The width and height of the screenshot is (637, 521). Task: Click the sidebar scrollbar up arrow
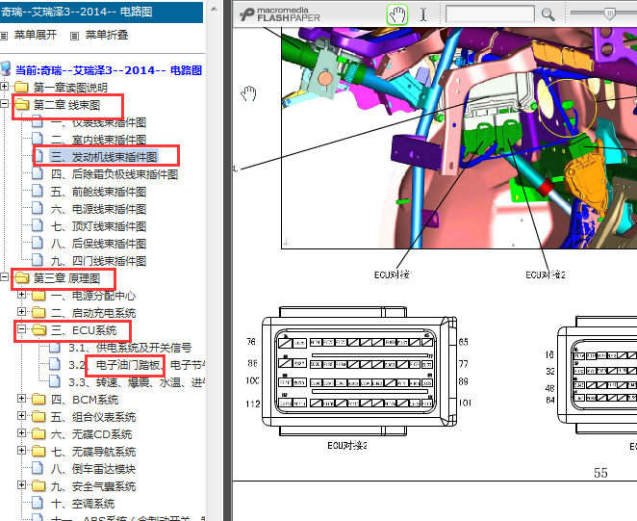click(214, 9)
